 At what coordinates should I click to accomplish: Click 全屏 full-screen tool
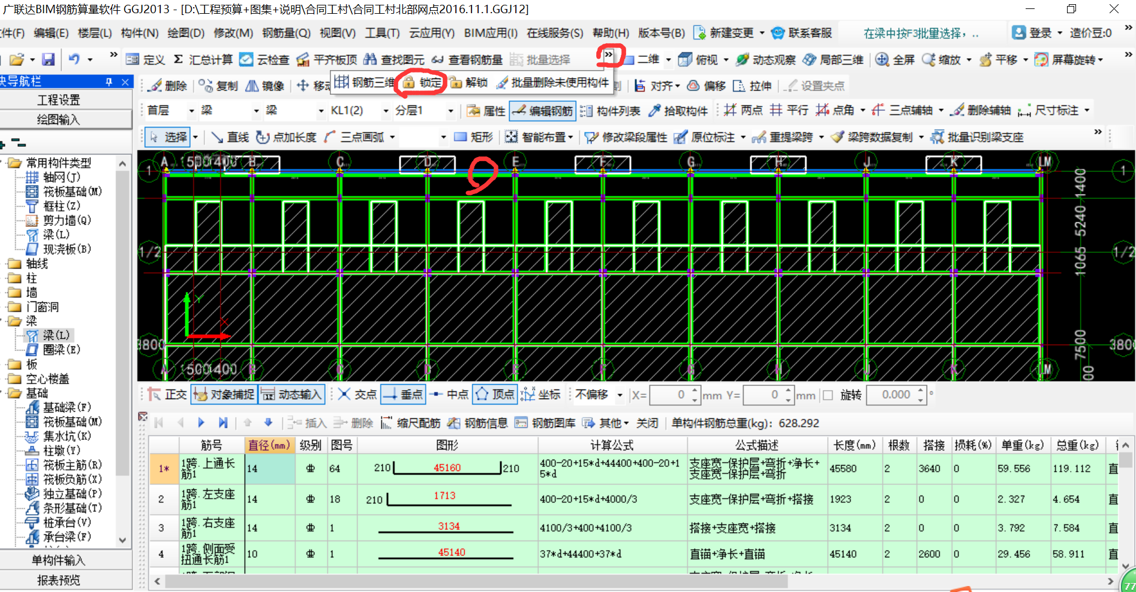click(894, 59)
